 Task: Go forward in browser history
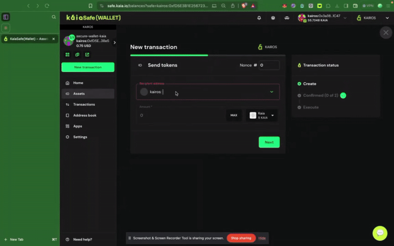pyautogui.click(x=38, y=6)
